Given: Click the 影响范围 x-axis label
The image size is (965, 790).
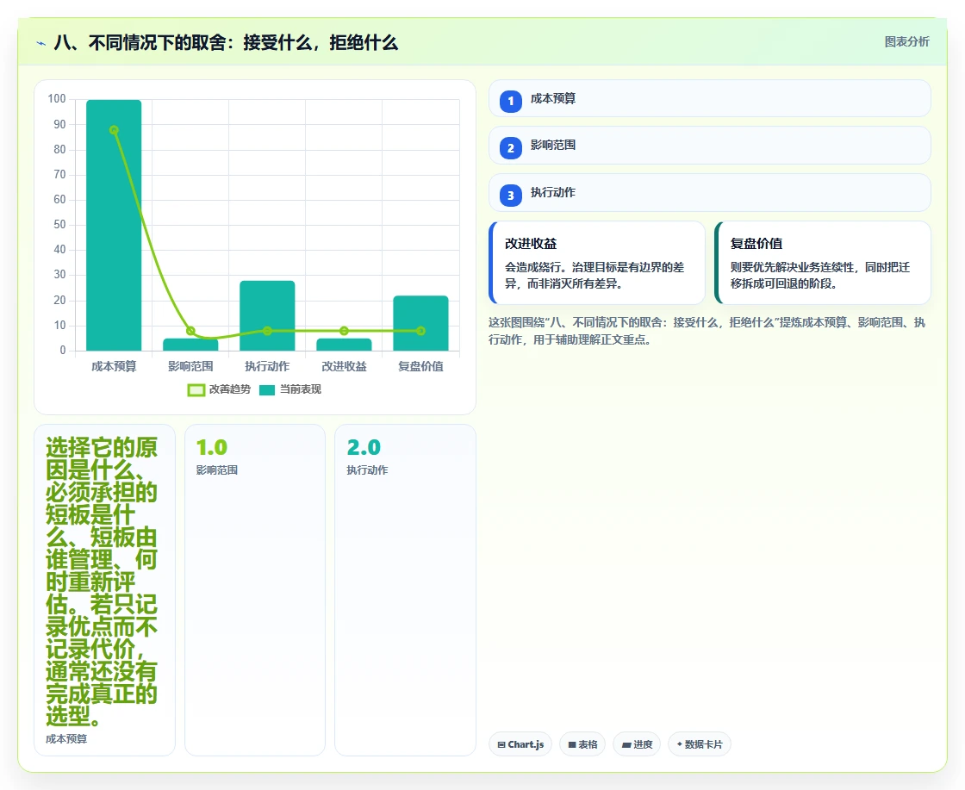Looking at the screenshot, I should (190, 366).
